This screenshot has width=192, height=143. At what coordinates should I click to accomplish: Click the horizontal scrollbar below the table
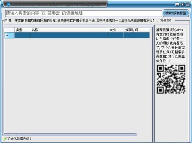(x=69, y=134)
